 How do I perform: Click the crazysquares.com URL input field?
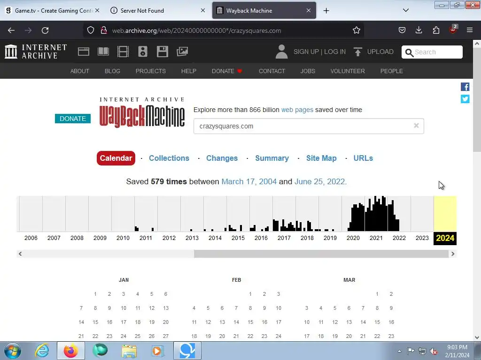309,126
